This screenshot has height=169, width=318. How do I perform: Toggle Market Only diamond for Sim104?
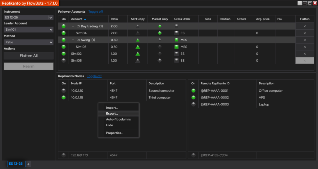(160, 33)
